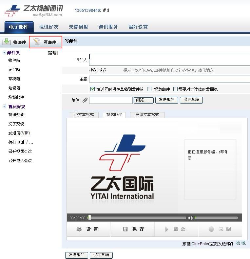Open 垃圾邮件 folder
Image resolution: width=250 pixels, height=259 pixels.
coord(16,97)
